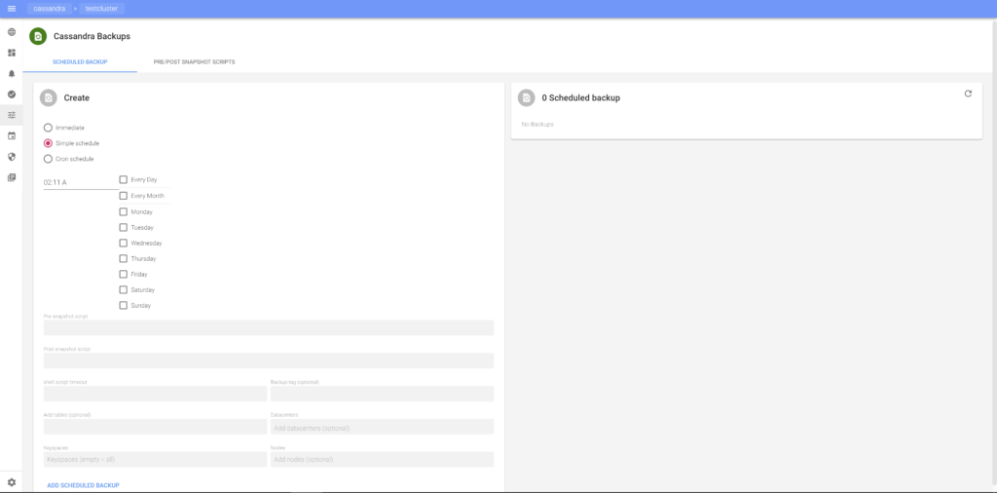
Task: Click the shell script timeout field
Action: tap(155, 394)
